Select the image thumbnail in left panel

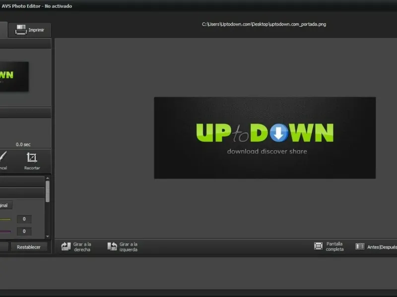14,77
